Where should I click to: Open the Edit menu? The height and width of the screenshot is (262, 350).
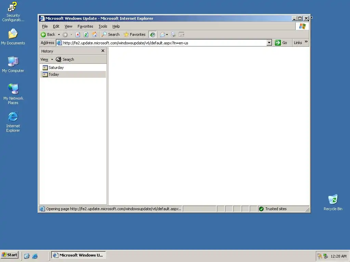(x=56, y=26)
